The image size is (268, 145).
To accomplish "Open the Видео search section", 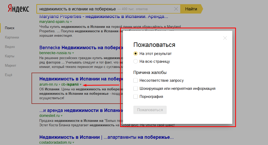I will [10, 47].
